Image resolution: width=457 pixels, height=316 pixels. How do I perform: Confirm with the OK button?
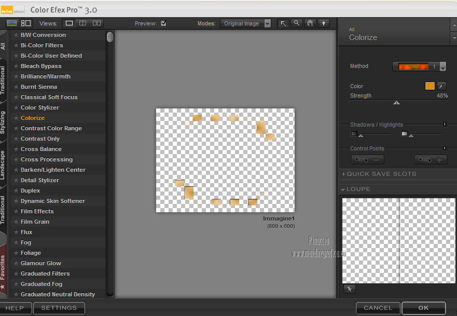pos(423,308)
